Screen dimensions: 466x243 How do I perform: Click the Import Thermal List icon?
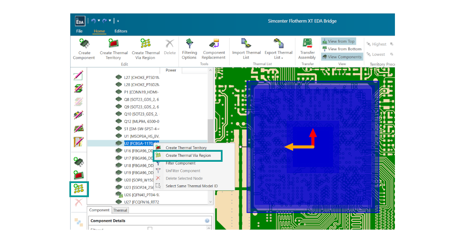pyautogui.click(x=246, y=43)
